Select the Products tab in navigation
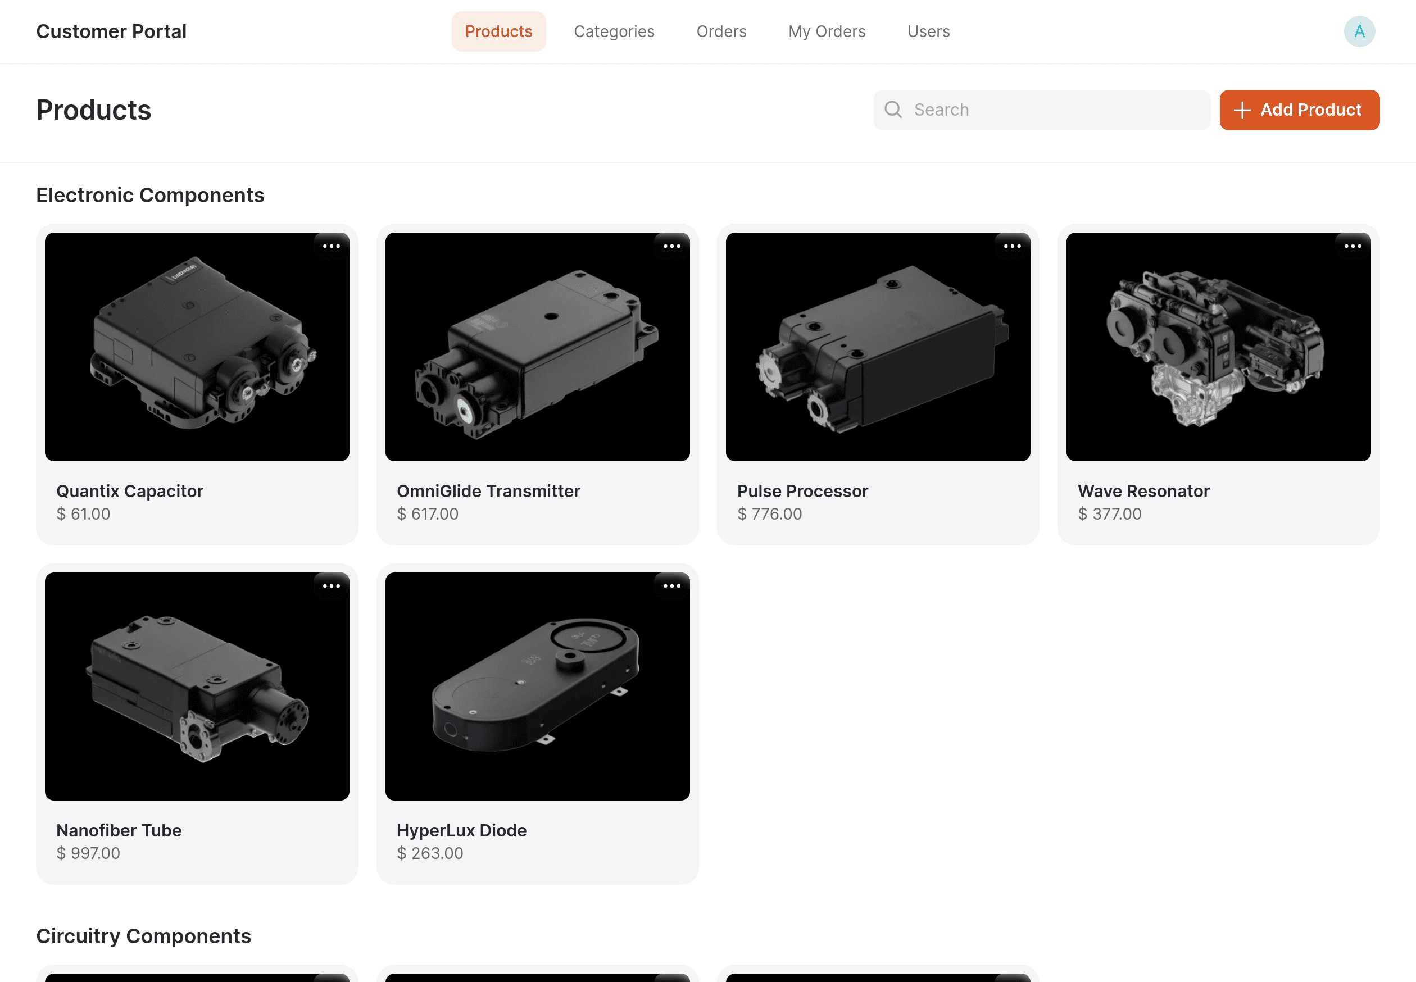Screen dimensions: 1416x982 498,31
